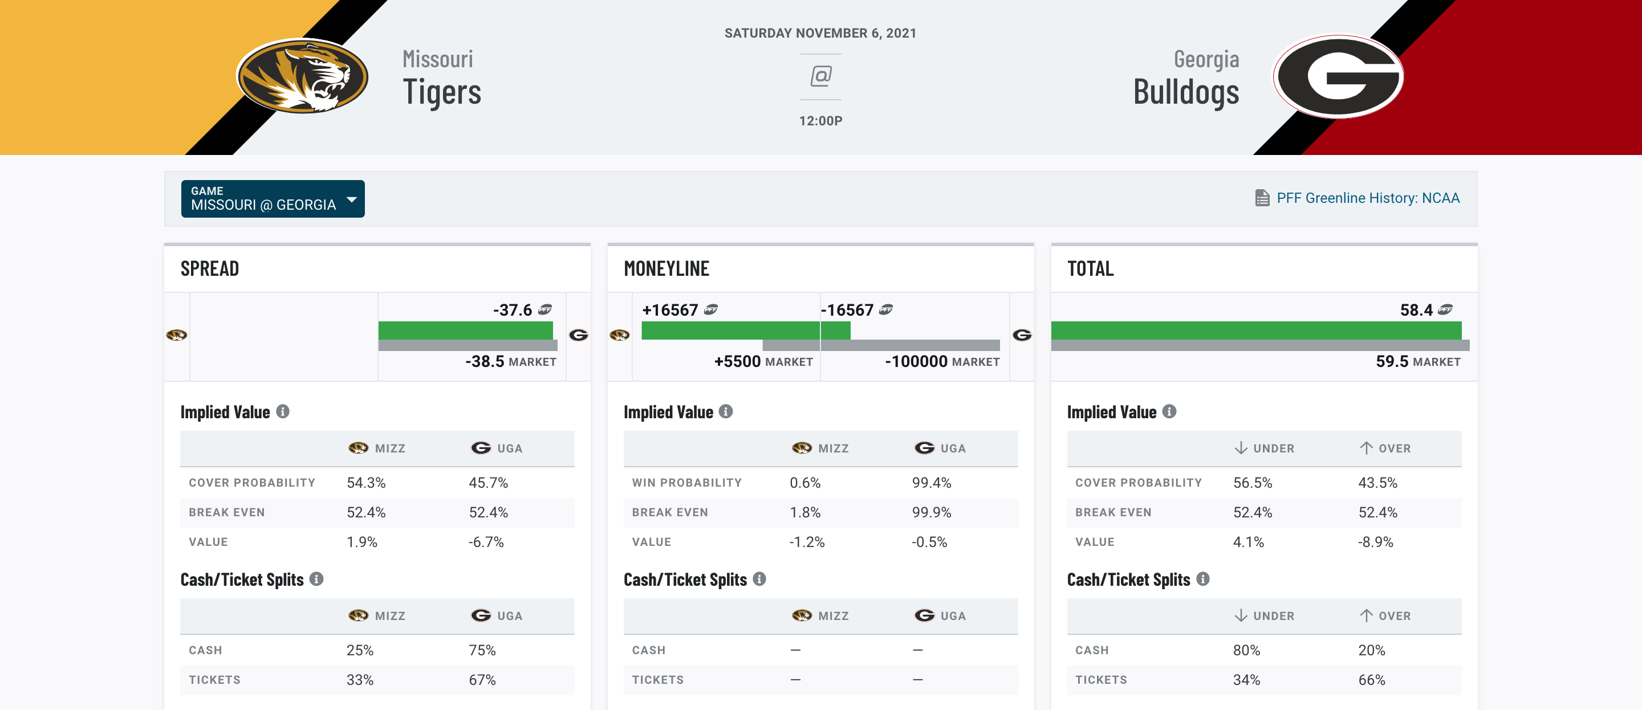1642x710 pixels.
Task: Select the SPREAD section tab
Action: pos(209,267)
